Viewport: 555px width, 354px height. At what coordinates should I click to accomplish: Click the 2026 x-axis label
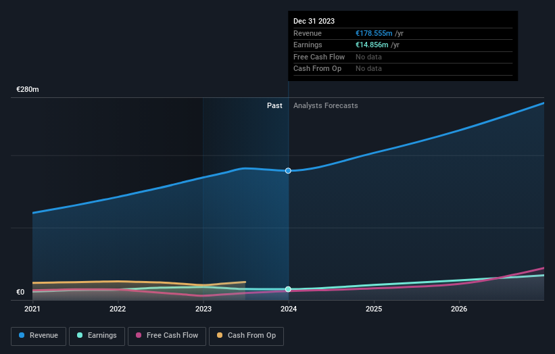(x=459, y=309)
